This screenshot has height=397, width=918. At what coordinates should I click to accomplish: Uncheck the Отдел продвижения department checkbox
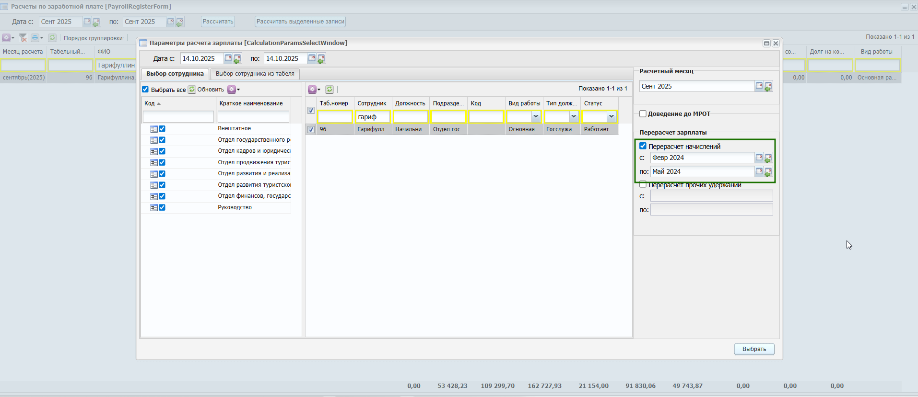[x=162, y=163]
